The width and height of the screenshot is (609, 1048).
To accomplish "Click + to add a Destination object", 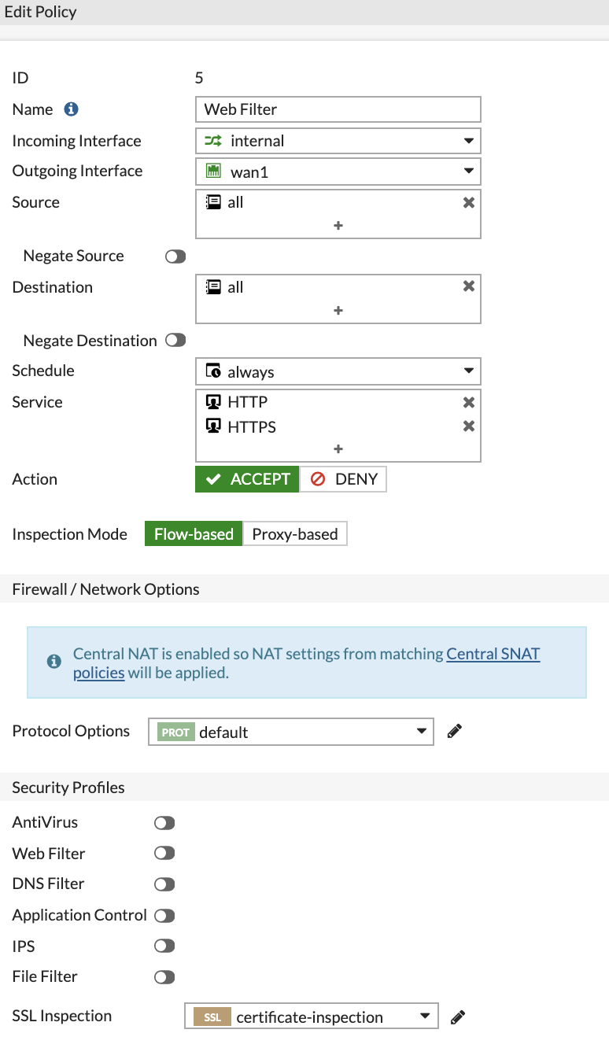I will tap(338, 310).
